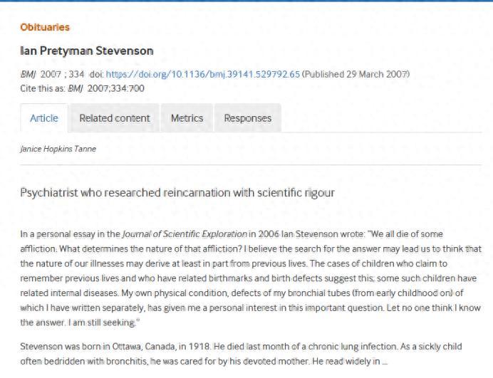Click the title Ian Pretyman Stevenson
This screenshot has height=378, width=493.
click(x=87, y=51)
